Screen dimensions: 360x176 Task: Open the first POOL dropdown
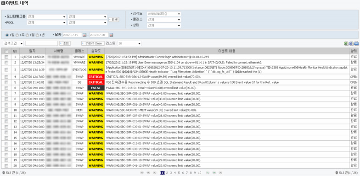[x=47, y=22]
